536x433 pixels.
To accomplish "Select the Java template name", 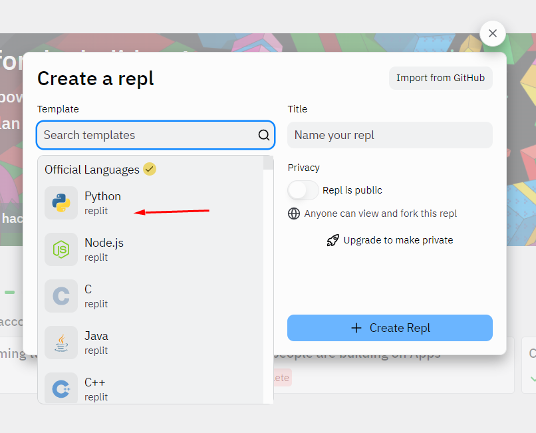I will (x=96, y=336).
